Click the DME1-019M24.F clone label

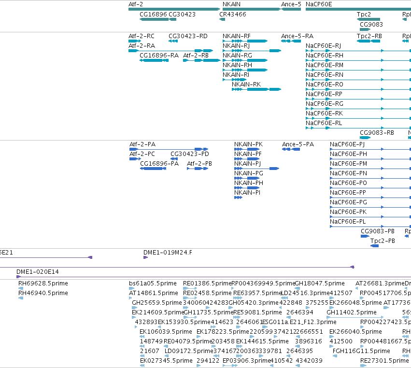pyautogui.click(x=168, y=253)
